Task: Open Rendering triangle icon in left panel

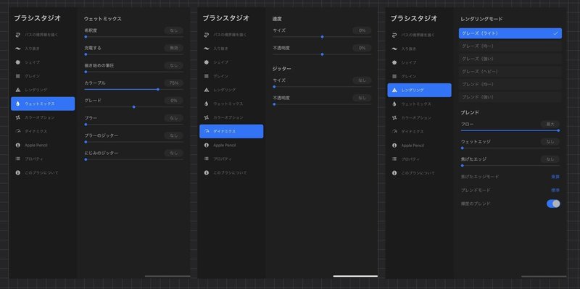Action: [x=17, y=90]
